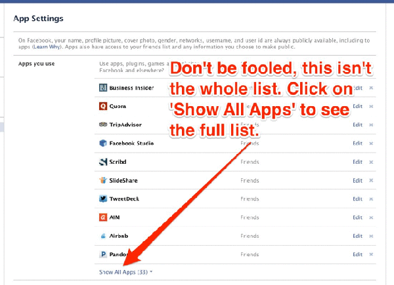Remove Airbnb app using X
Image resolution: width=394 pixels, height=285 pixels.
click(371, 236)
